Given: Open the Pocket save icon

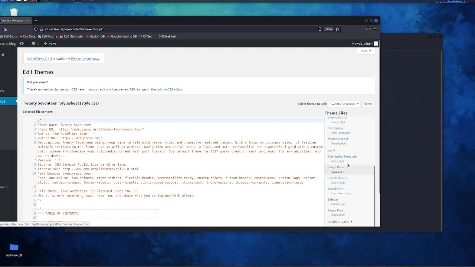Looking at the screenshot, I should (x=368, y=29).
